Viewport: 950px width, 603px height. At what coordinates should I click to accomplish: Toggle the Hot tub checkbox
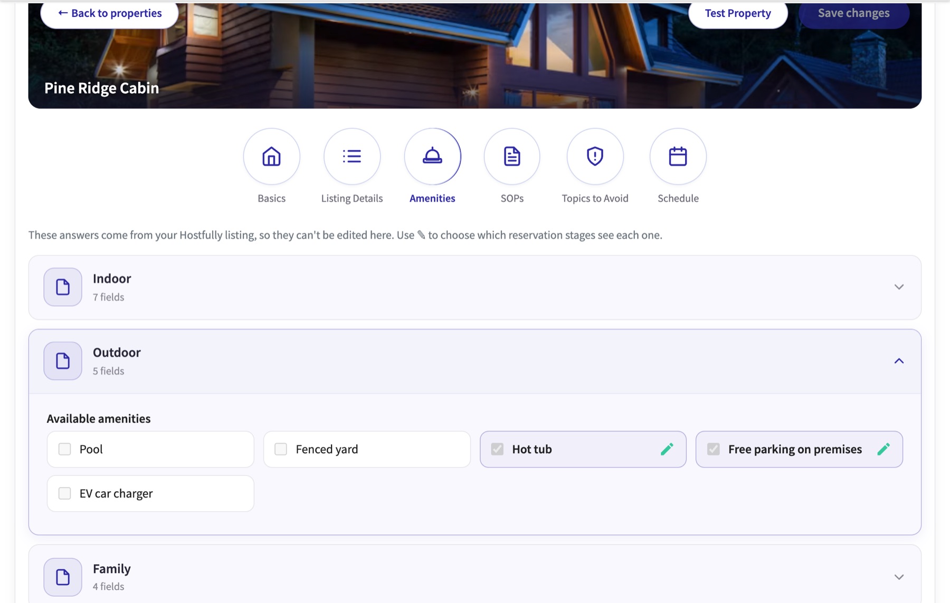click(497, 449)
